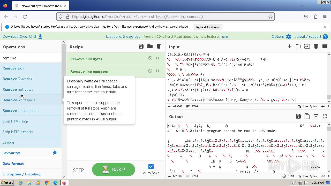Image resolution: width=331 pixels, height=186 pixels.
Task: Go back with browser back arrow
Action: [x=6, y=17]
